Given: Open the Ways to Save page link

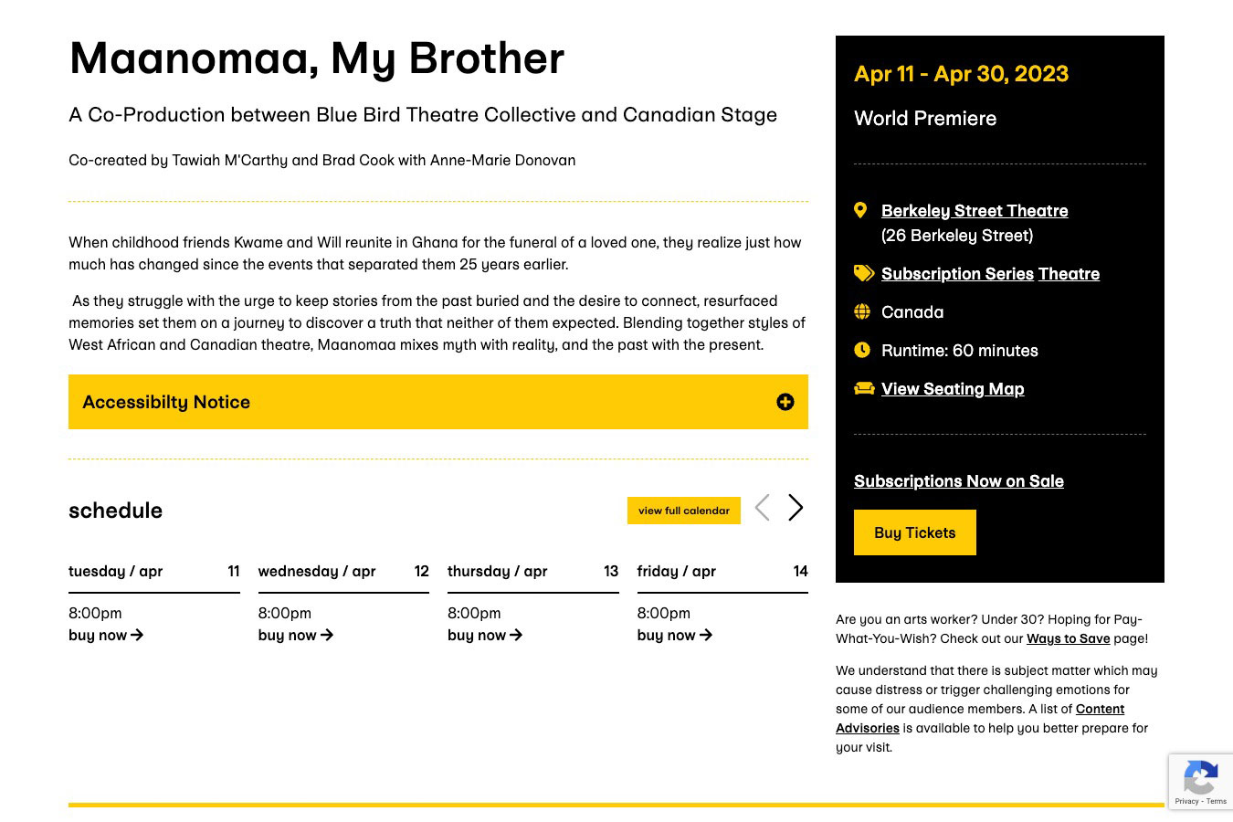Looking at the screenshot, I should (x=1069, y=638).
